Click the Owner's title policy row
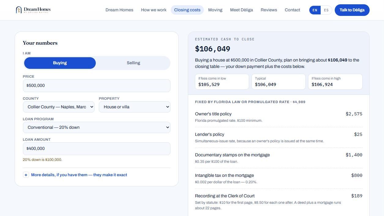Viewport: 384px width, 216px height. (x=279, y=117)
